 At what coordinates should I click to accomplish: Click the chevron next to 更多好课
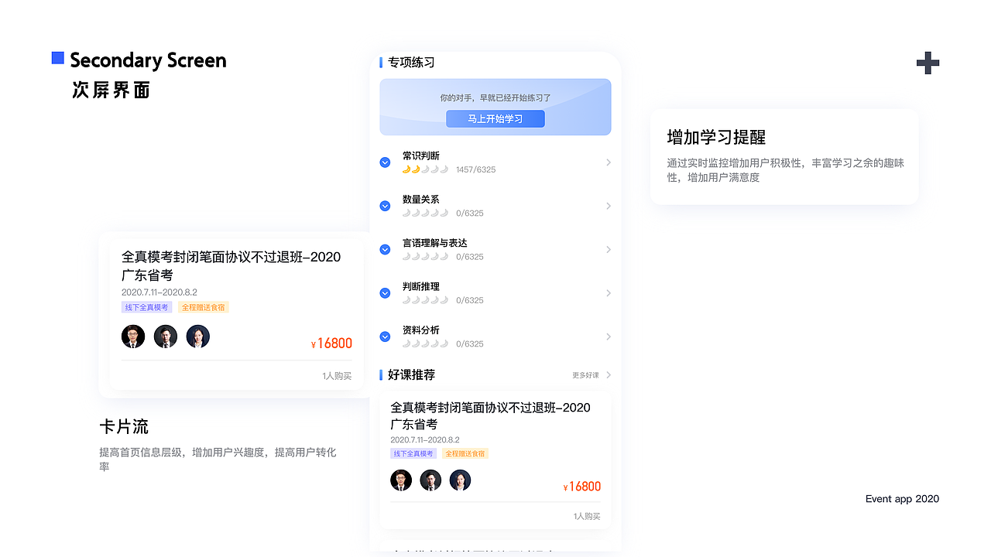coord(609,375)
